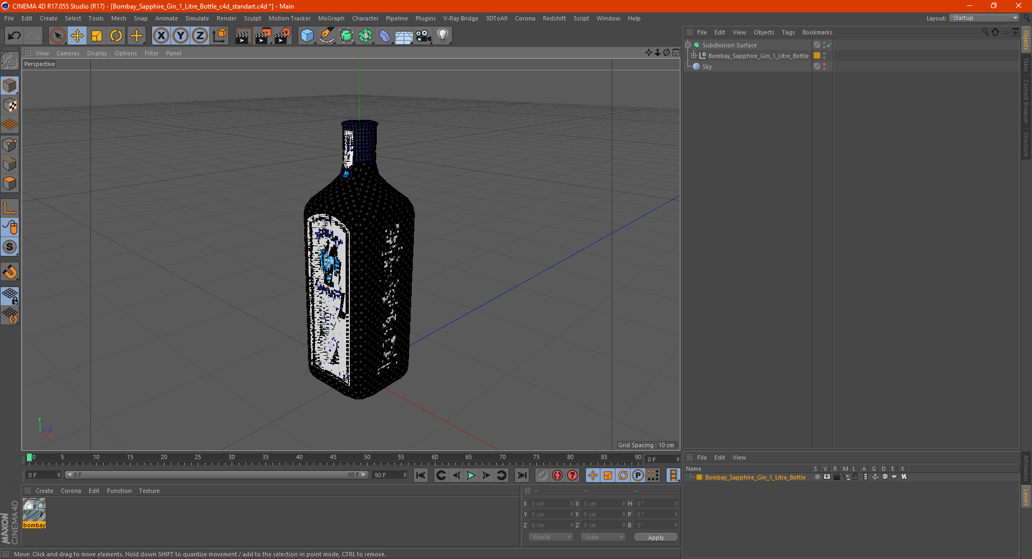Open the Layout Startup dropdown
The width and height of the screenshot is (1032, 559).
[x=984, y=18]
